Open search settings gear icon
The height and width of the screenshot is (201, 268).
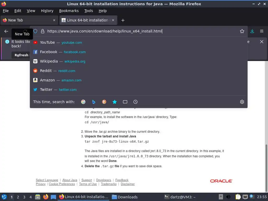tap(242, 102)
